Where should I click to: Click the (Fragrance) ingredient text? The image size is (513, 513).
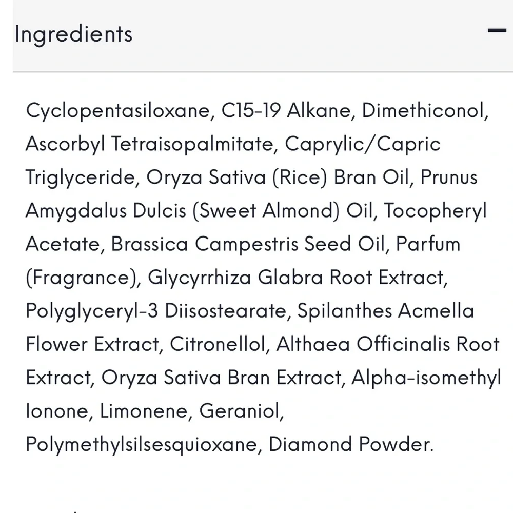tap(83, 278)
